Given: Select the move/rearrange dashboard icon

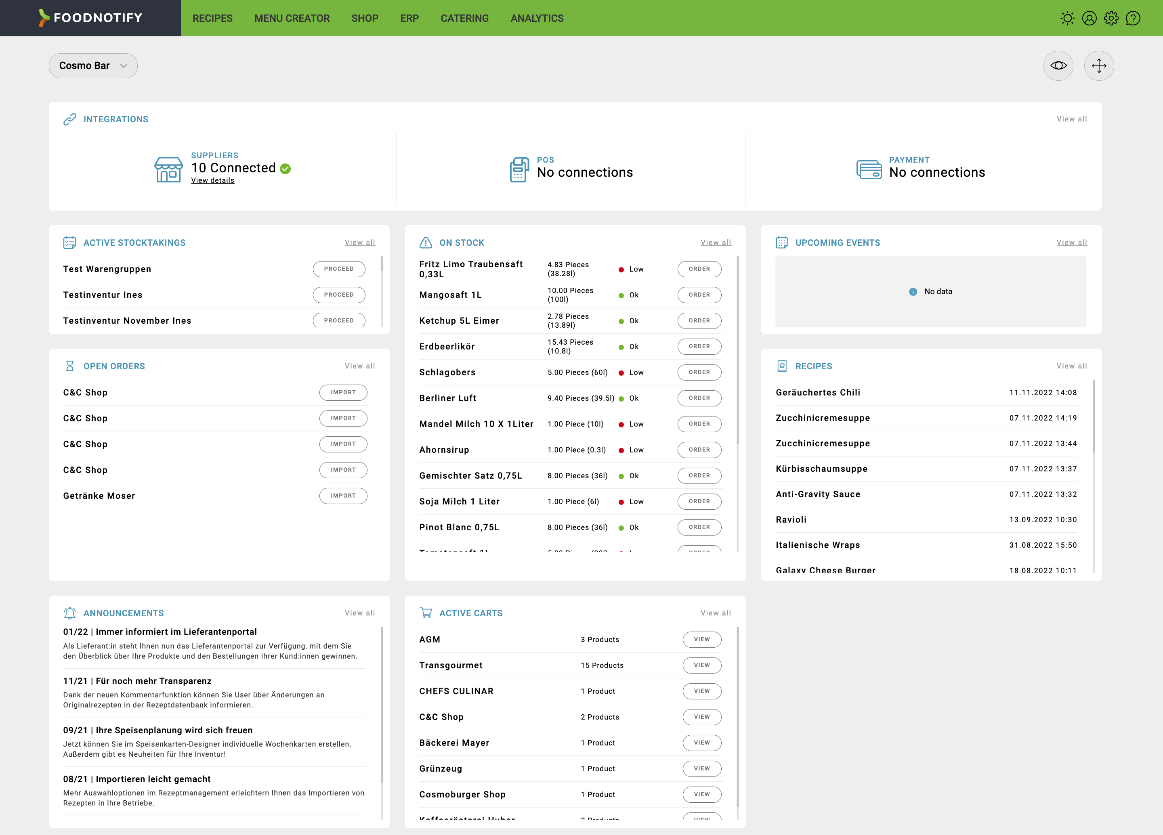Looking at the screenshot, I should pos(1099,66).
